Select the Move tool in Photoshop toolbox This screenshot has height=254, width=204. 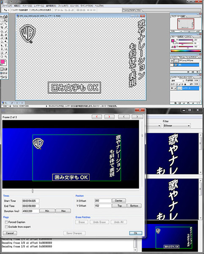pos(6,21)
